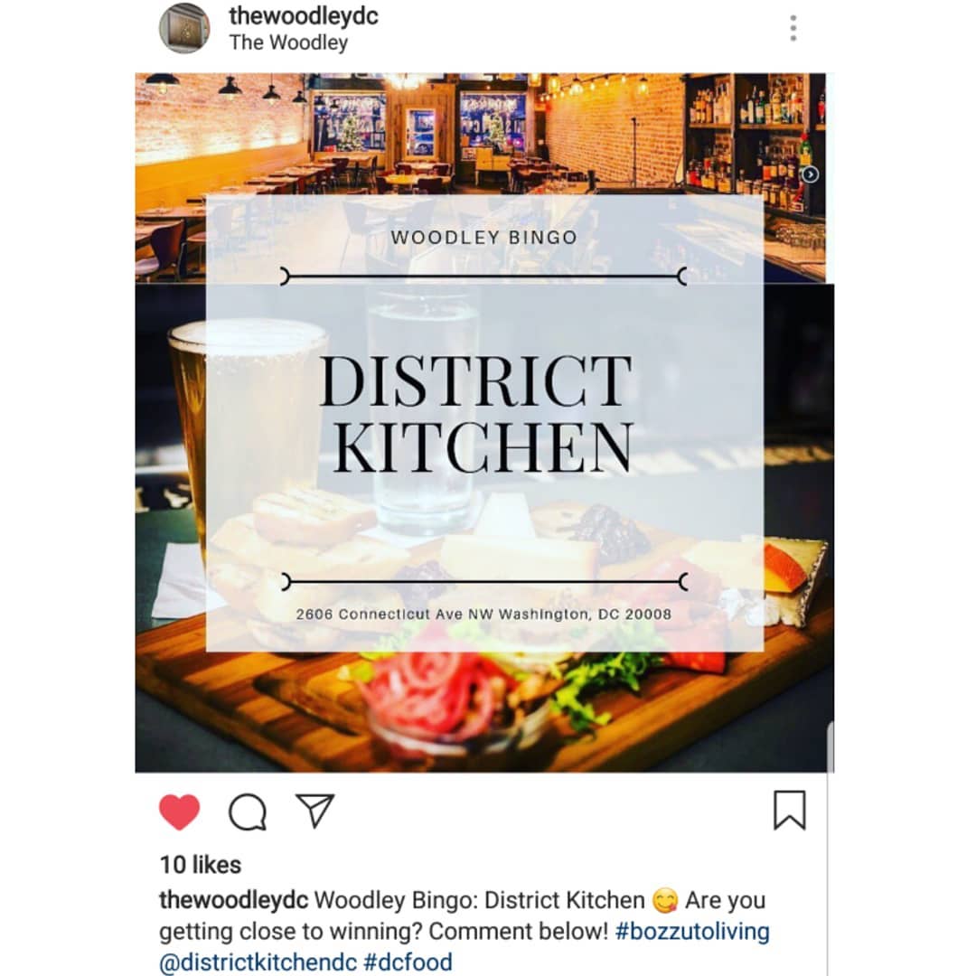976x976 pixels.
Task: Click the WOODLEY BINGO heading on the image
Action: click(484, 238)
